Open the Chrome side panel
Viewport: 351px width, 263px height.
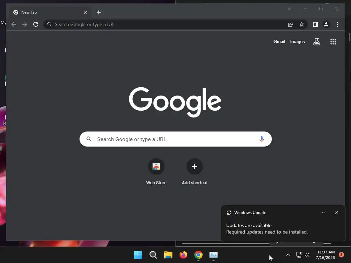pos(315,24)
